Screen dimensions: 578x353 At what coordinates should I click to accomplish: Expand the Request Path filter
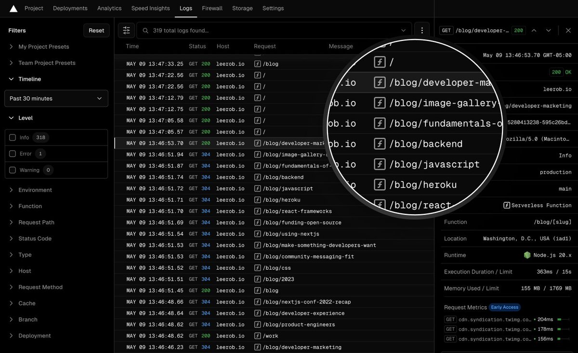pyautogui.click(x=31, y=222)
